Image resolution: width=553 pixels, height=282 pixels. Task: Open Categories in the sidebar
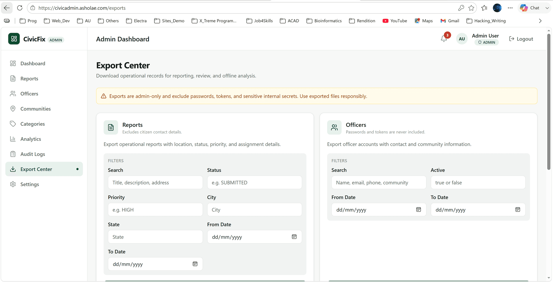[x=44, y=124]
